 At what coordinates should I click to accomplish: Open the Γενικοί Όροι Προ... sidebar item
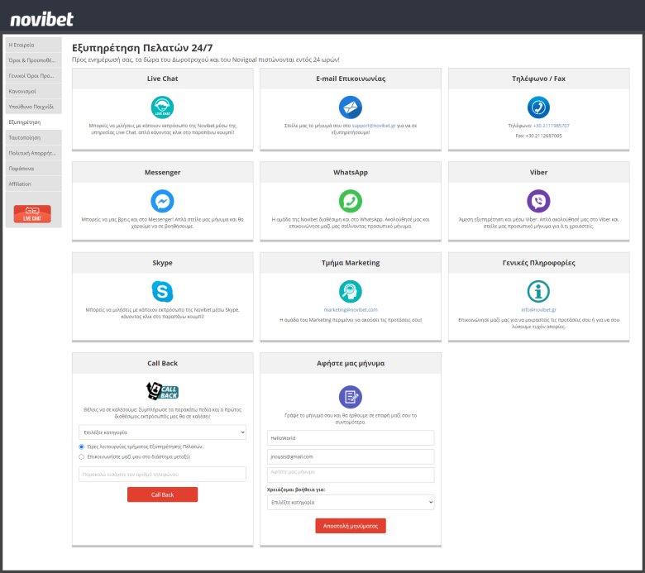click(33, 76)
